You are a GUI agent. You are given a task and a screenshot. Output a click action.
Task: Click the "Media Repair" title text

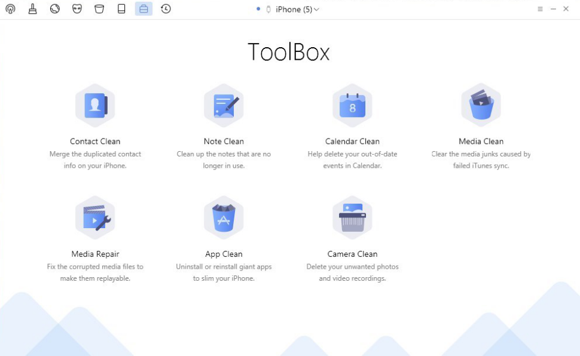point(96,254)
